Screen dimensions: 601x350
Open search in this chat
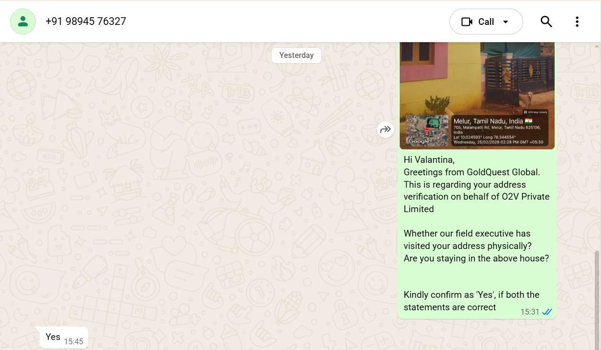pos(546,22)
